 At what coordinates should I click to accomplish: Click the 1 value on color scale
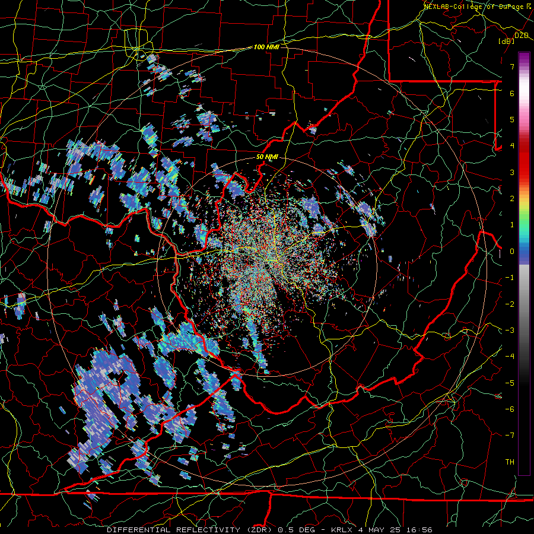pyautogui.click(x=512, y=224)
